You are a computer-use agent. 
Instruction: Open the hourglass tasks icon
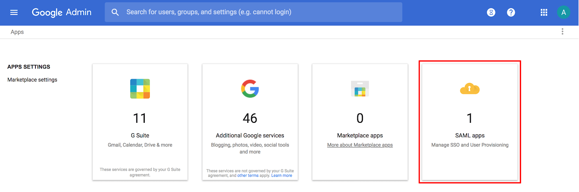491,12
